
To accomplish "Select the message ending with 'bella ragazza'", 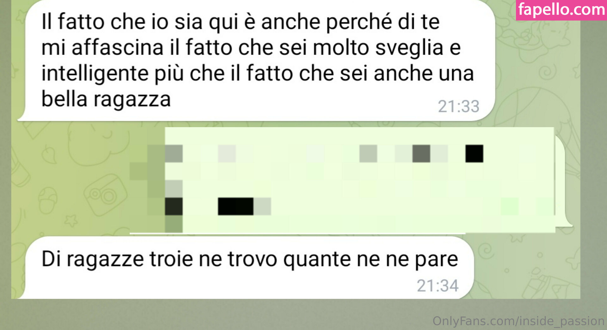I will click(x=256, y=60).
